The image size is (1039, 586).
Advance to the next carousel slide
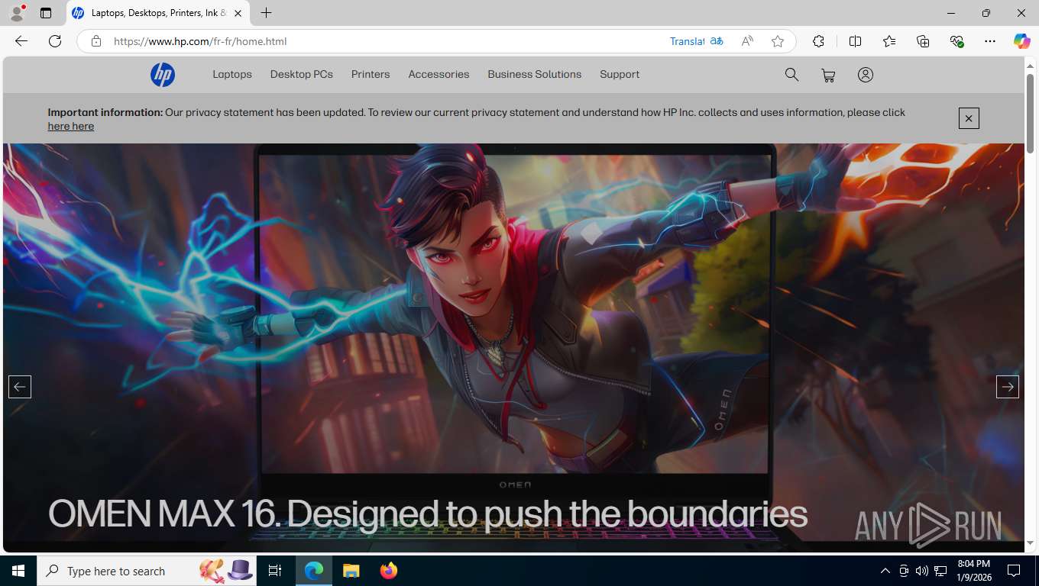point(1008,387)
